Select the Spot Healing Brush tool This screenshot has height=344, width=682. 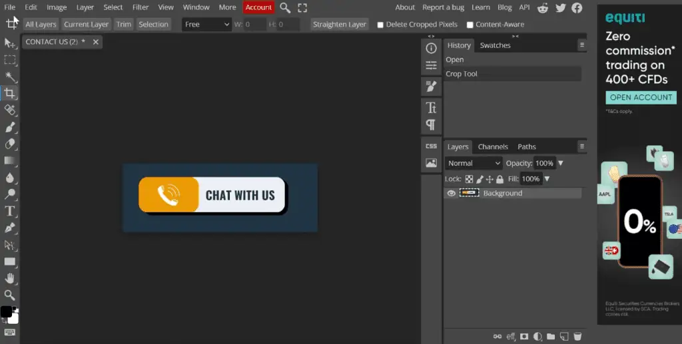point(9,110)
